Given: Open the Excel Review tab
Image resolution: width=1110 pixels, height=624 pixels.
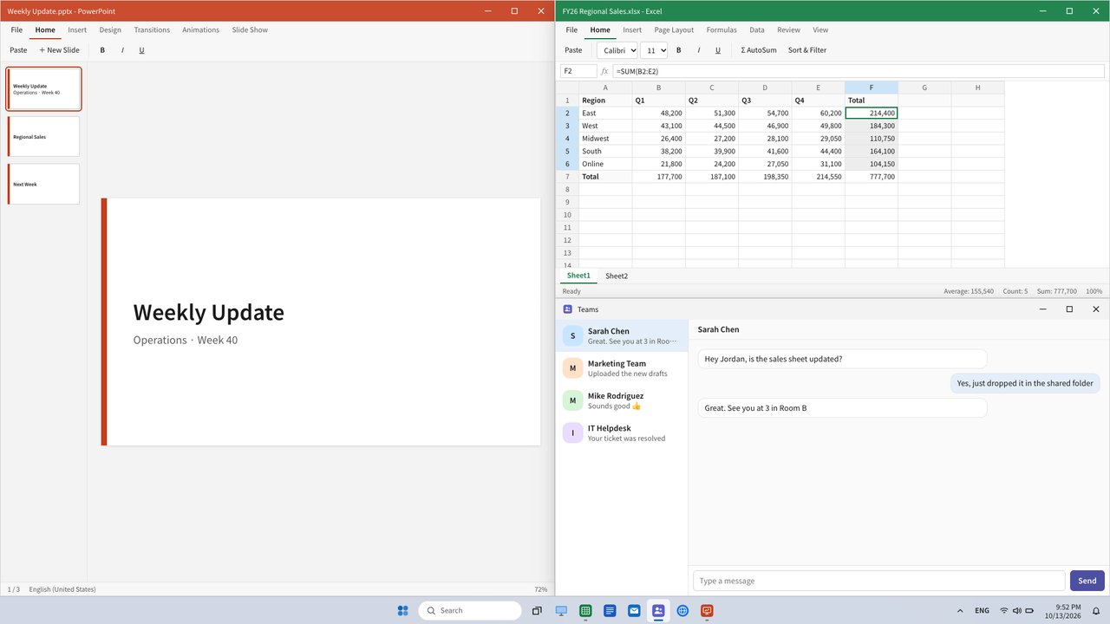Looking at the screenshot, I should coord(788,29).
